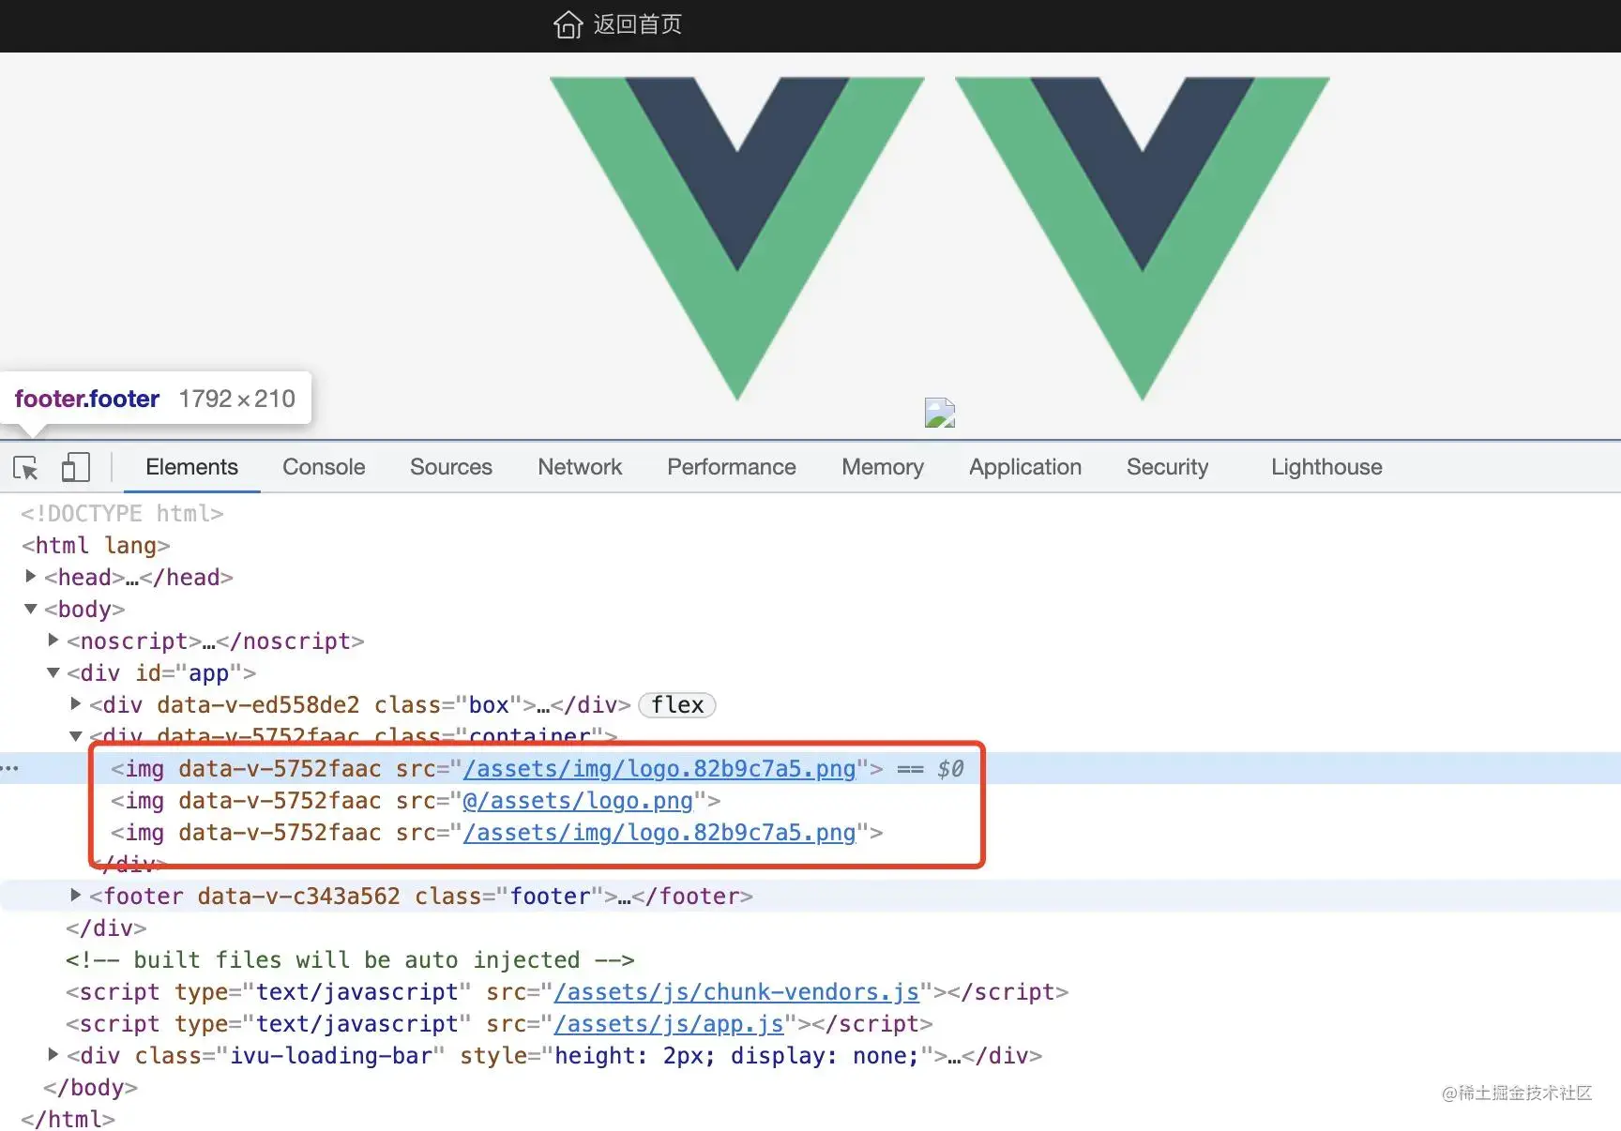Select the closing </html> tag line

point(68,1120)
